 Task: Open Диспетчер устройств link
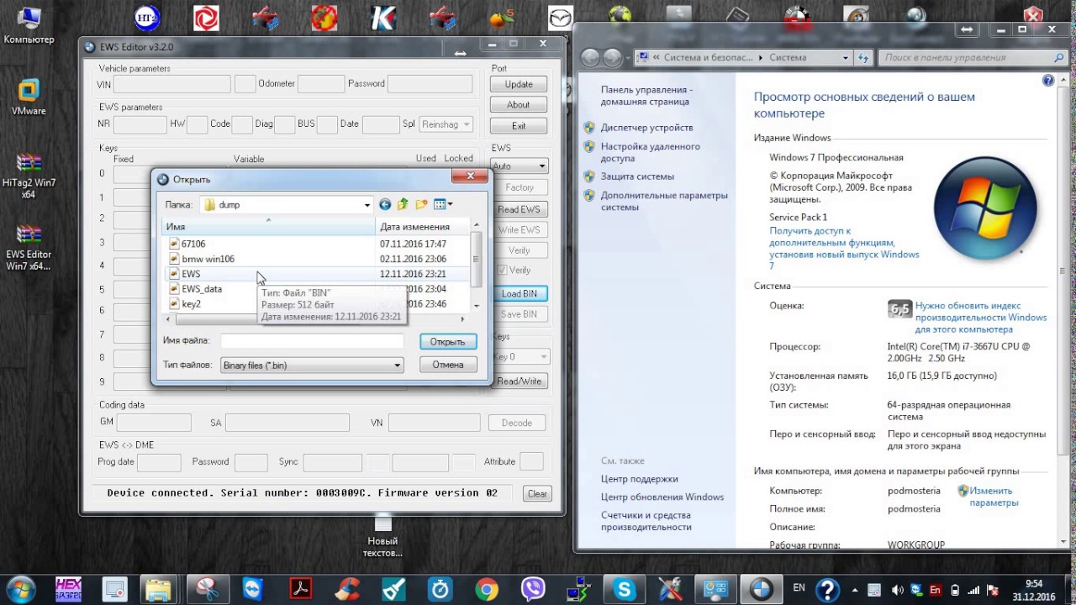click(646, 128)
